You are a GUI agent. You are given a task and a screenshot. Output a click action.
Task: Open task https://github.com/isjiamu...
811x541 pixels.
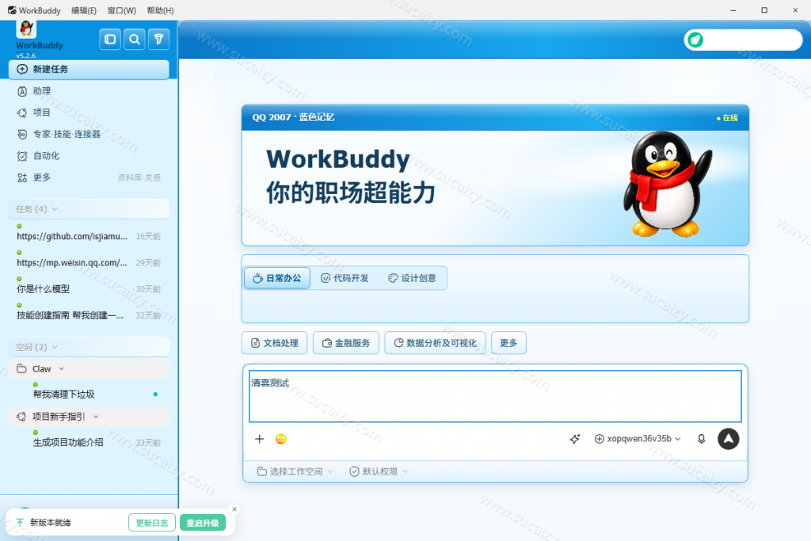[89, 234]
